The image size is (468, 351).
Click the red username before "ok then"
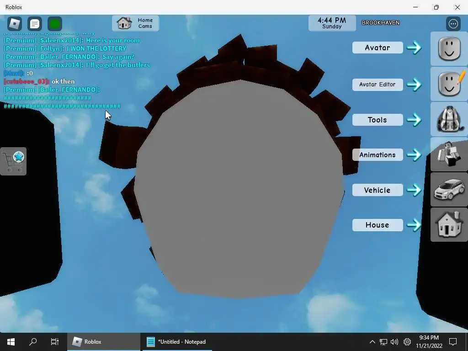click(26, 81)
